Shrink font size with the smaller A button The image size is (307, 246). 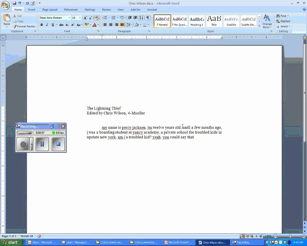tap(90, 18)
